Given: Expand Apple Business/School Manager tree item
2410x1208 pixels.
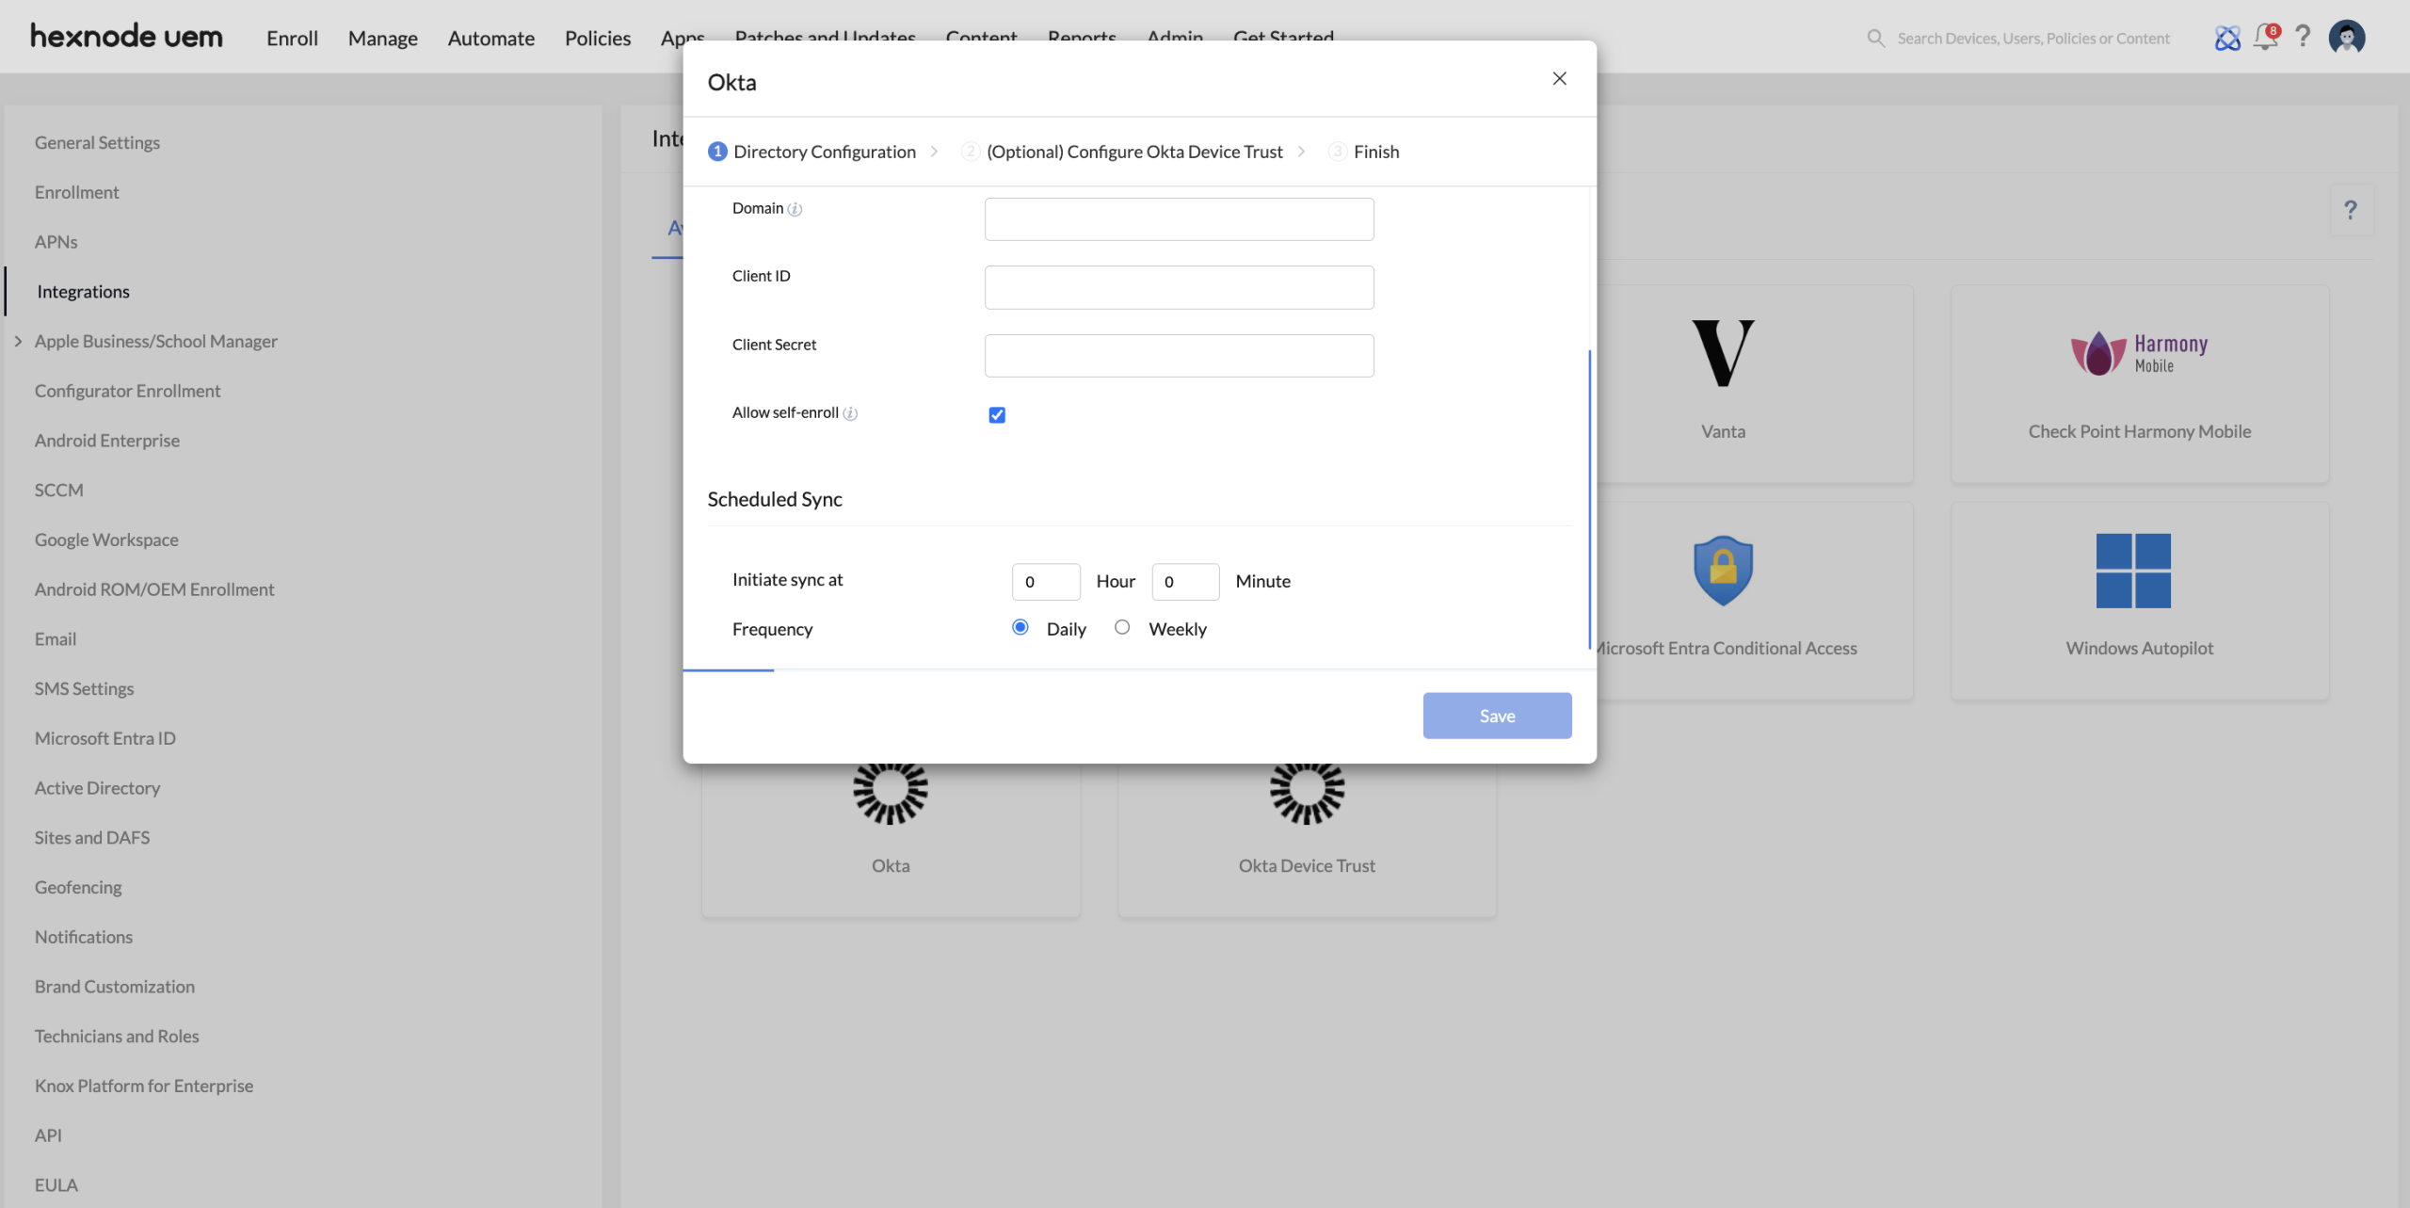Looking at the screenshot, I should (18, 341).
